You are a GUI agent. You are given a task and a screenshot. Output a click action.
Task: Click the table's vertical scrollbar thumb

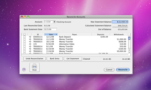pyautogui.click(x=129, y=38)
